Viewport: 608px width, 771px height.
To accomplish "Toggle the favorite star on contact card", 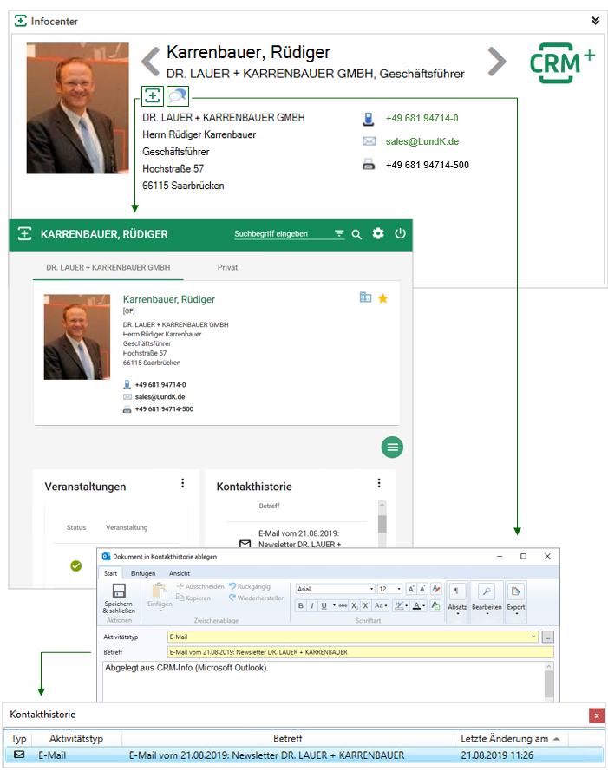I will 383,298.
